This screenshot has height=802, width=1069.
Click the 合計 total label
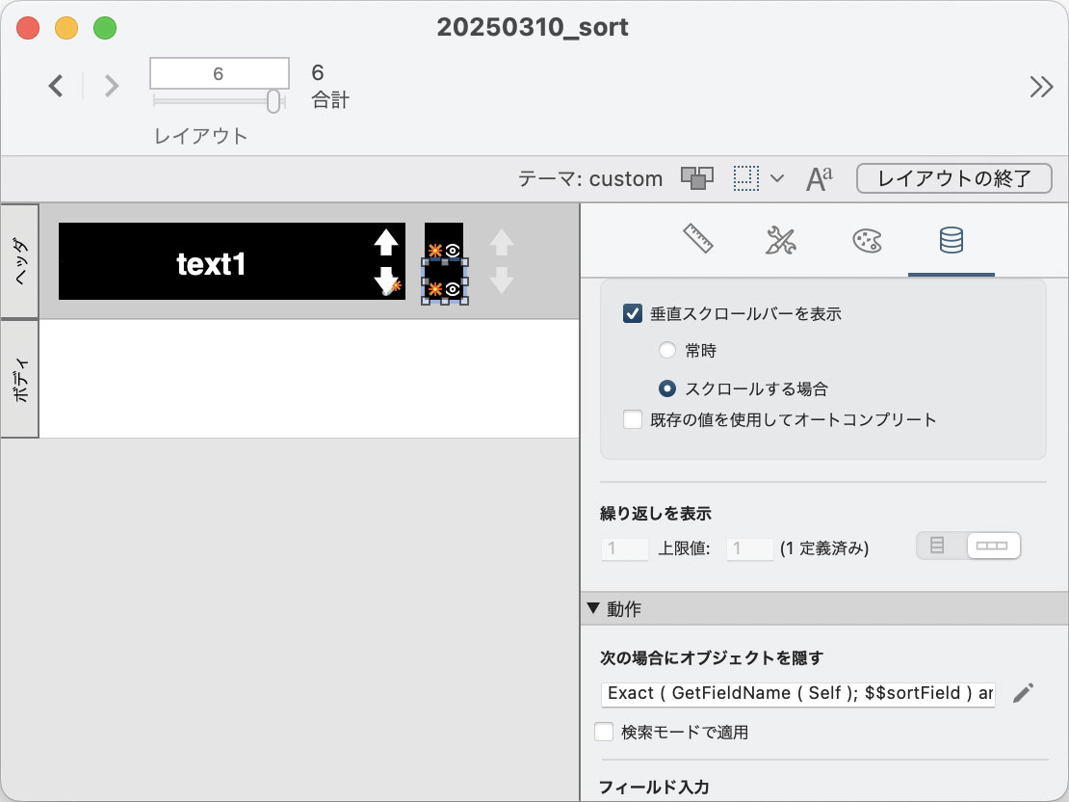coord(330,100)
